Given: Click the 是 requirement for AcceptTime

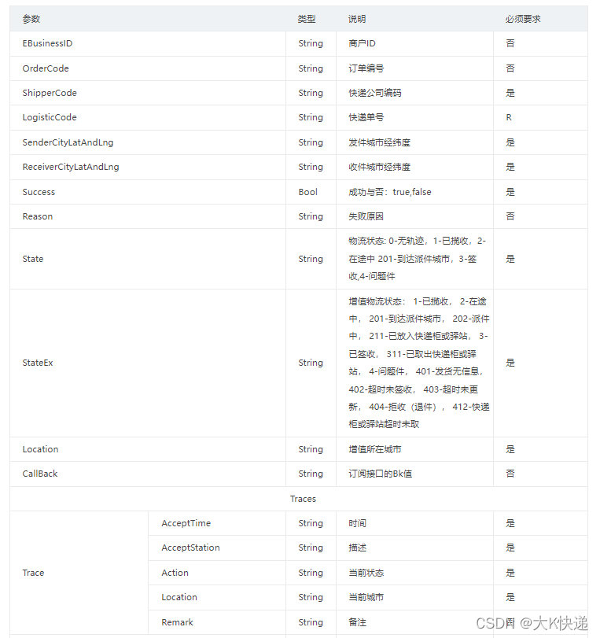Looking at the screenshot, I should tap(510, 523).
